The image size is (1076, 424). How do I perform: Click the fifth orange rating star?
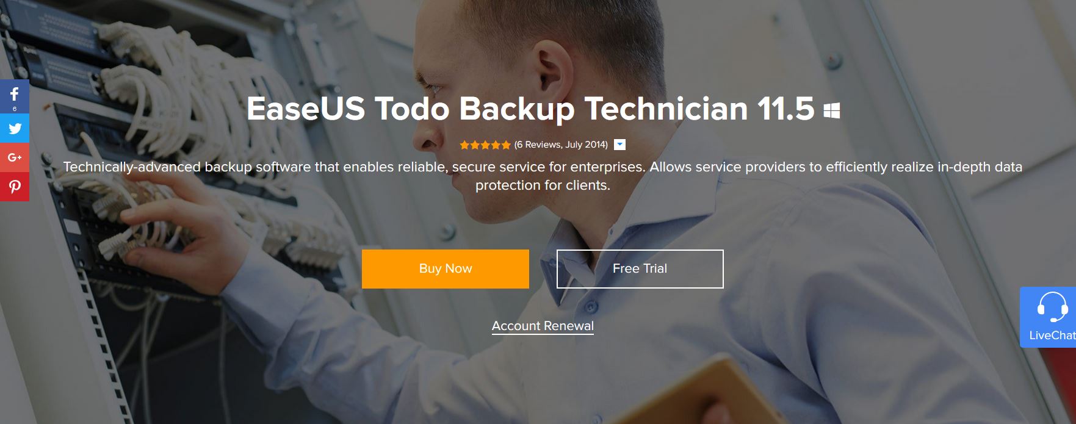505,145
